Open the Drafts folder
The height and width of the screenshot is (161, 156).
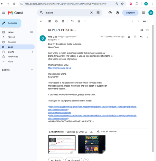point(17,52)
